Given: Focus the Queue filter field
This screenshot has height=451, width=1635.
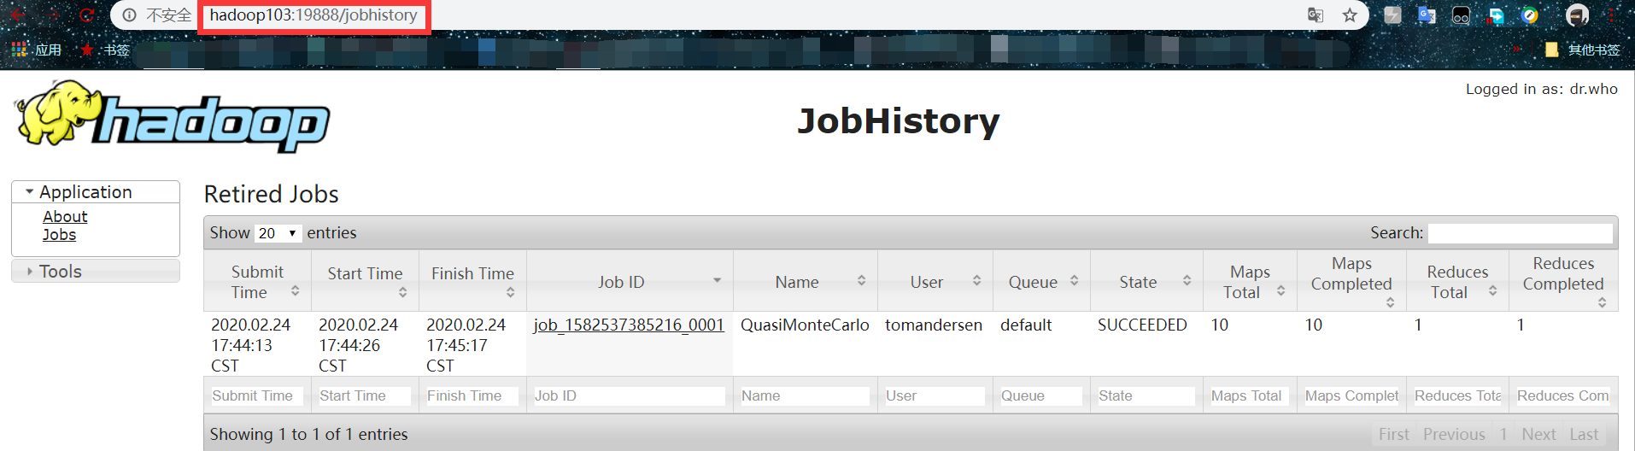Looking at the screenshot, I should [x=1041, y=396].
